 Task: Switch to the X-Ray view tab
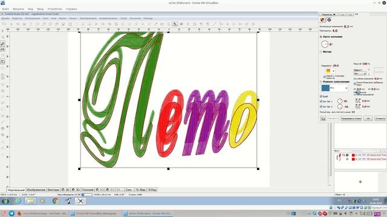click(x=152, y=190)
